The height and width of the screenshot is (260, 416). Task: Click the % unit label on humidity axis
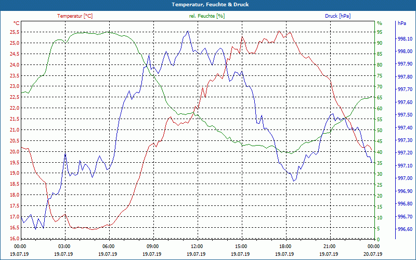pos(380,23)
